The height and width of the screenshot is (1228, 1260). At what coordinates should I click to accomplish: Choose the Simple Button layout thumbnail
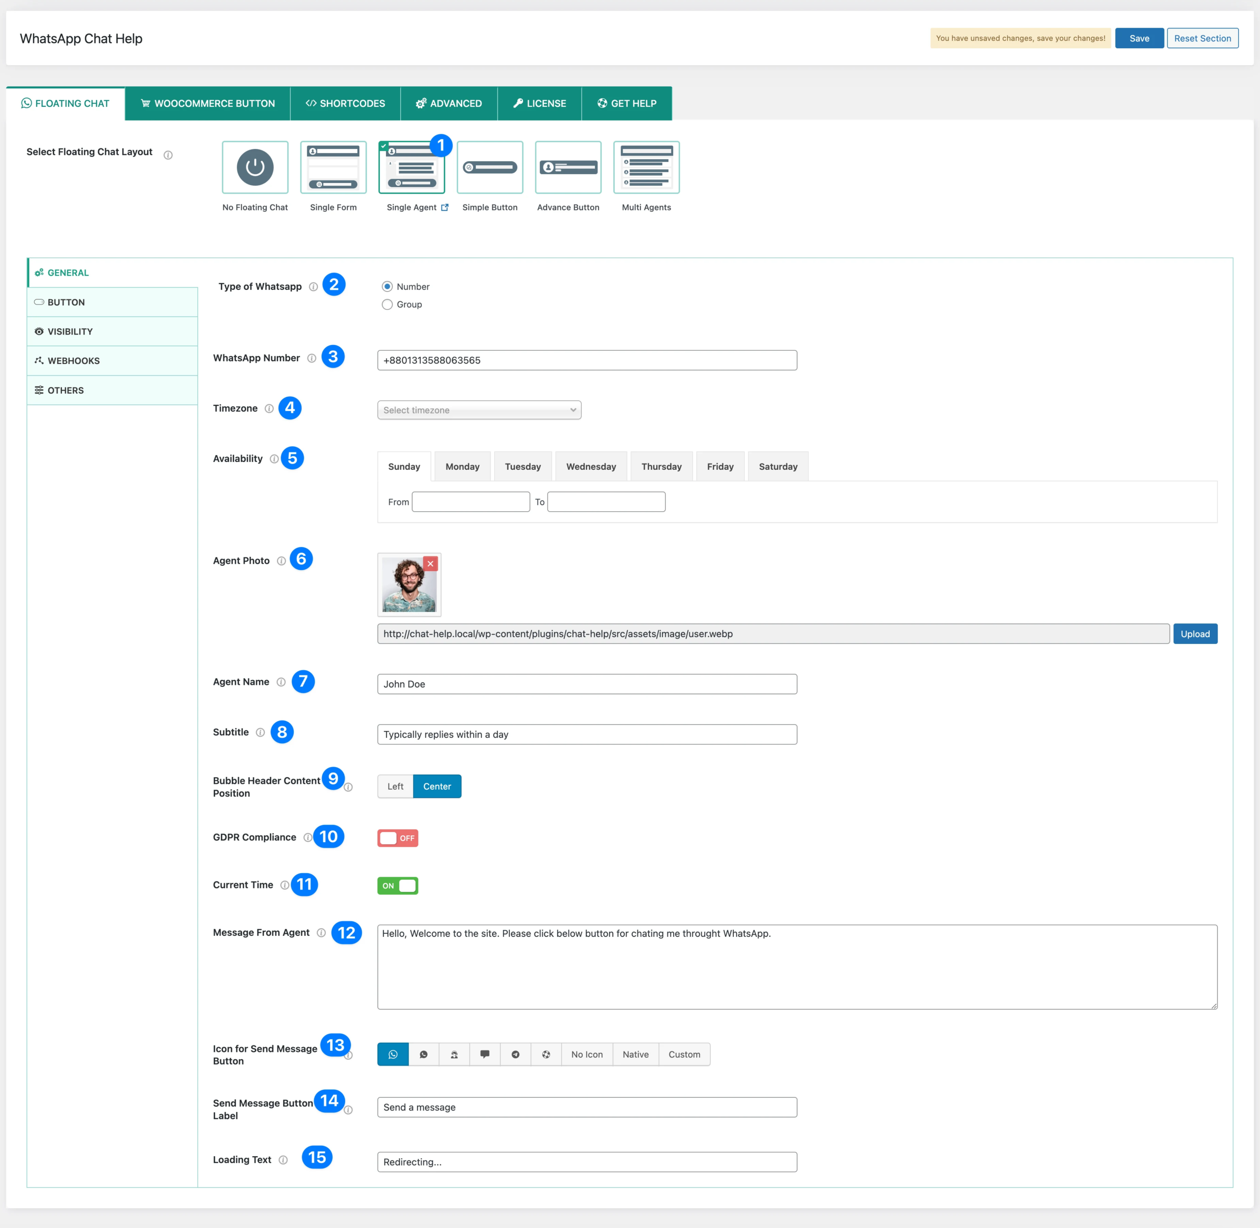(x=490, y=167)
